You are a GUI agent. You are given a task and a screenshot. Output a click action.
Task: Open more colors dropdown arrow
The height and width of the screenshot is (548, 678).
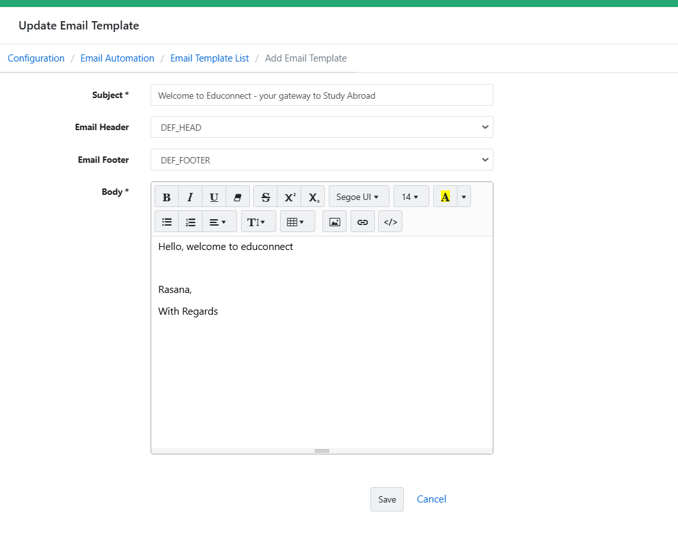464,197
